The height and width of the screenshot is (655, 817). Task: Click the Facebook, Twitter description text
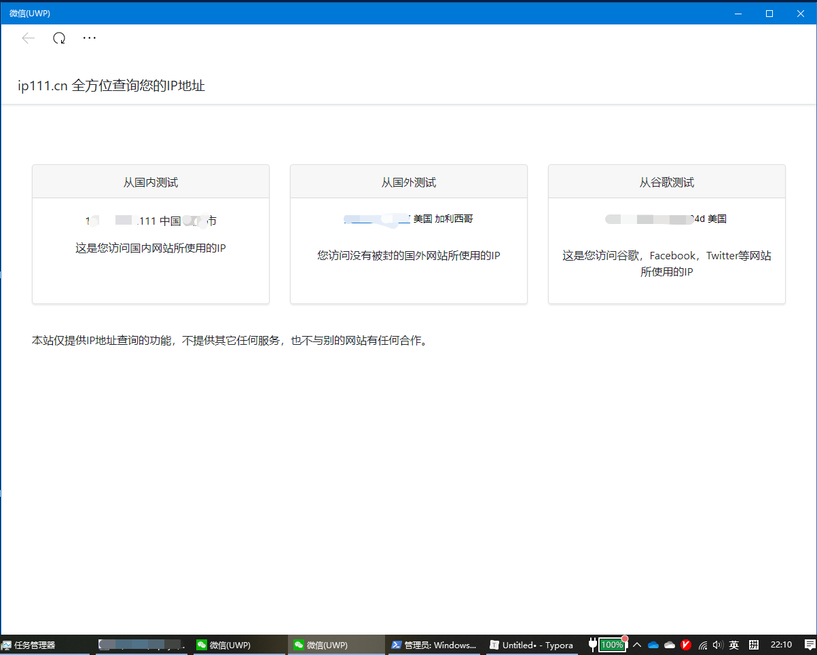pos(667,263)
